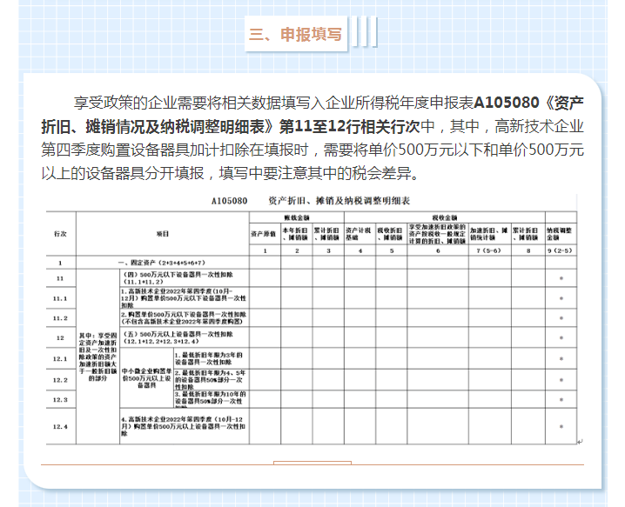Viewport: 625px width, 507px height.
Task: Click column number 4 under 资产计税基础
Action: (360, 250)
